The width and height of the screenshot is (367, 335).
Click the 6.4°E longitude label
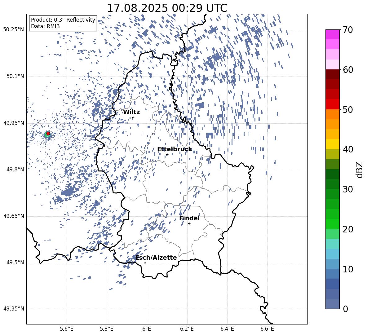pos(227,329)
